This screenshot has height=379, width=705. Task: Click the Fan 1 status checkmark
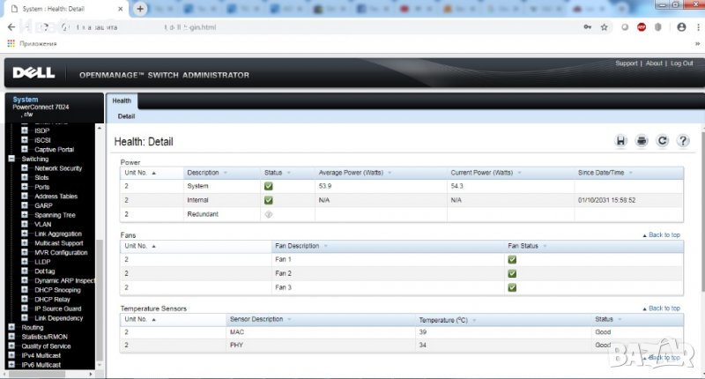coord(512,260)
